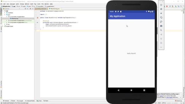This screenshot has height=104, width=185.
Task: Tap the emulator toolbar Back triangle icon
Action: [x=161, y=35]
